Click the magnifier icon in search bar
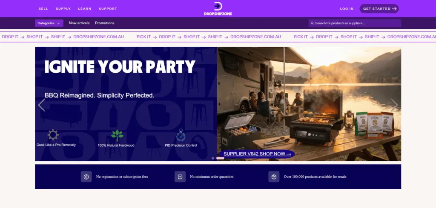 coord(313,23)
